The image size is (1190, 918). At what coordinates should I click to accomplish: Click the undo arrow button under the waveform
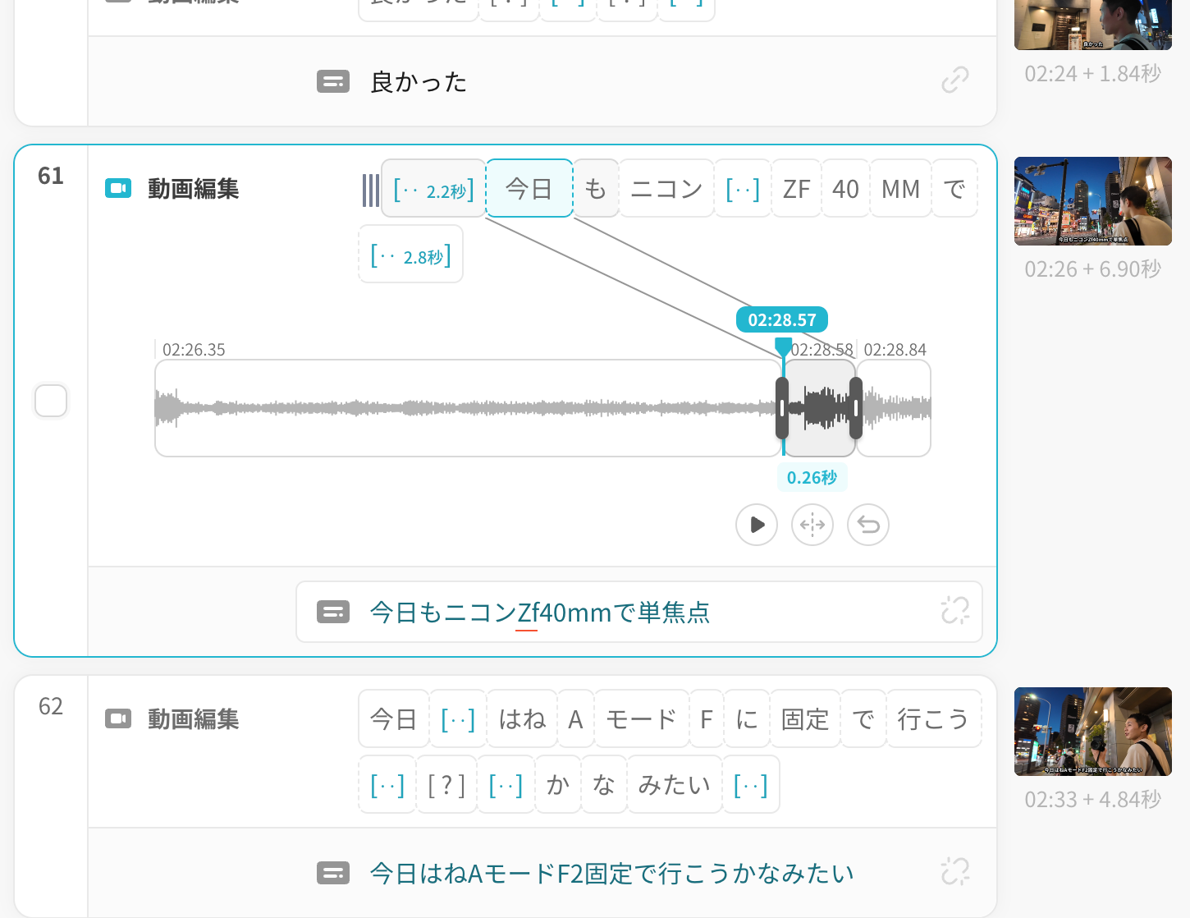click(868, 525)
